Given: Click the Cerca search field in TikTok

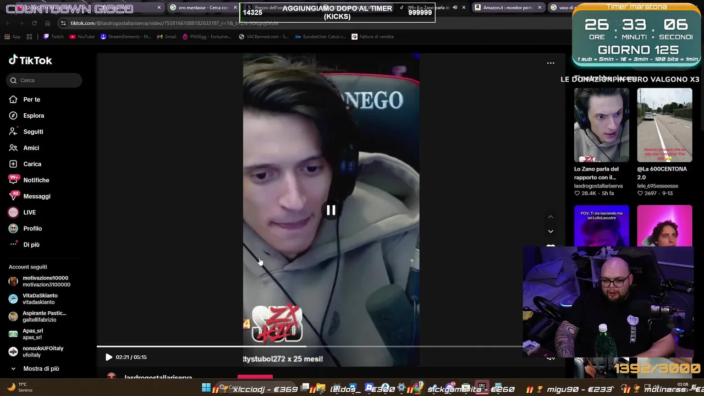Looking at the screenshot, I should point(44,80).
